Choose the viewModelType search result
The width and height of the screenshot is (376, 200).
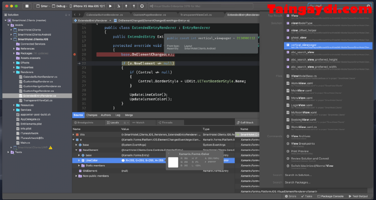point(328,24)
